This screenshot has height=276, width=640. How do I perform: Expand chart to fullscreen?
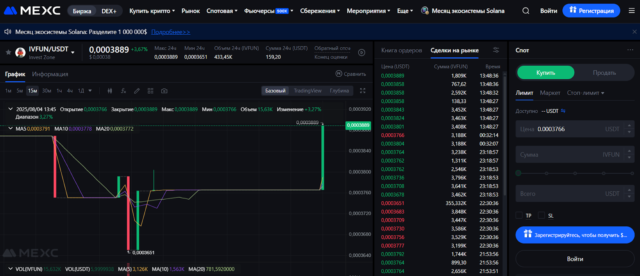click(363, 91)
